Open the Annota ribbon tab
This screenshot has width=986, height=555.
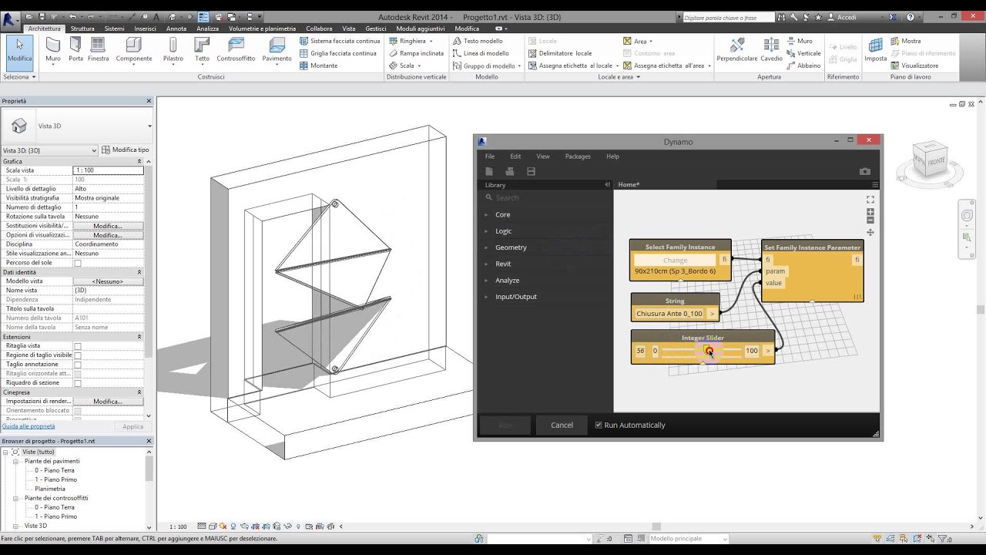(x=176, y=29)
